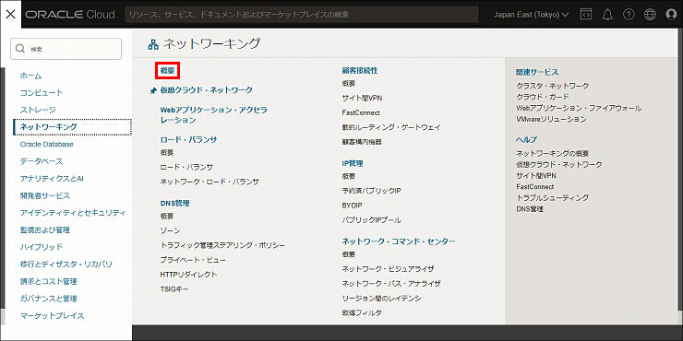Screen dimensions: 683x341
Task: Open 概要 under ロード・バランサ section
Action: pyautogui.click(x=167, y=153)
